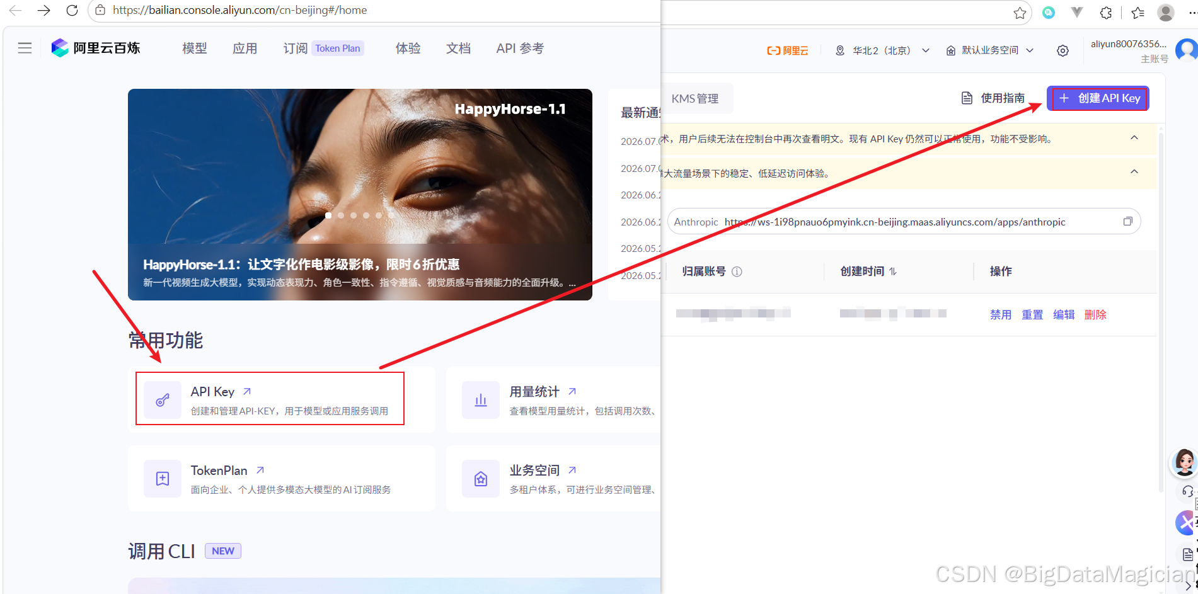Screen dimensions: 1198x594
Task: Click the 阿里云 logo in right window
Action: (x=788, y=50)
